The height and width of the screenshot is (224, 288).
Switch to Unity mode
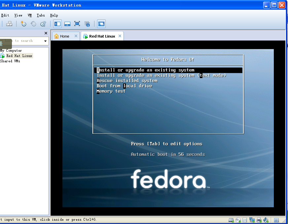[x=87, y=24]
